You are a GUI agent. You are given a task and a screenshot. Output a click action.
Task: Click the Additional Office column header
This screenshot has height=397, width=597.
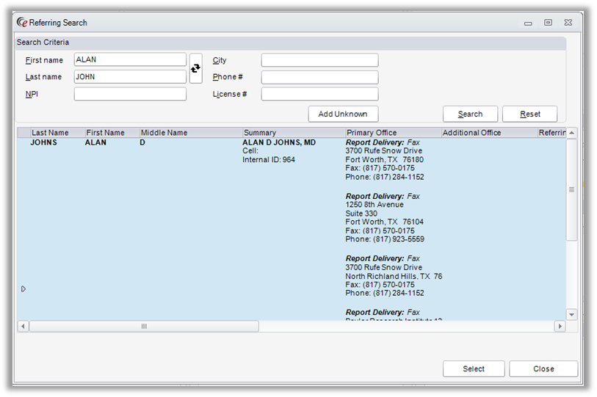(x=489, y=133)
